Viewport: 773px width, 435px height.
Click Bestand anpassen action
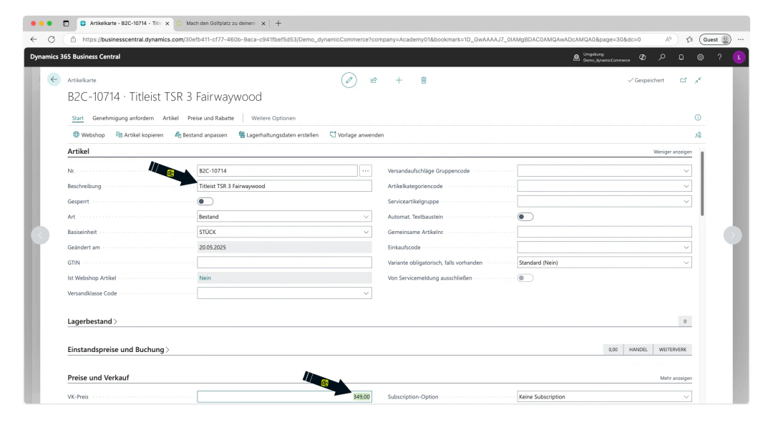[x=200, y=135]
